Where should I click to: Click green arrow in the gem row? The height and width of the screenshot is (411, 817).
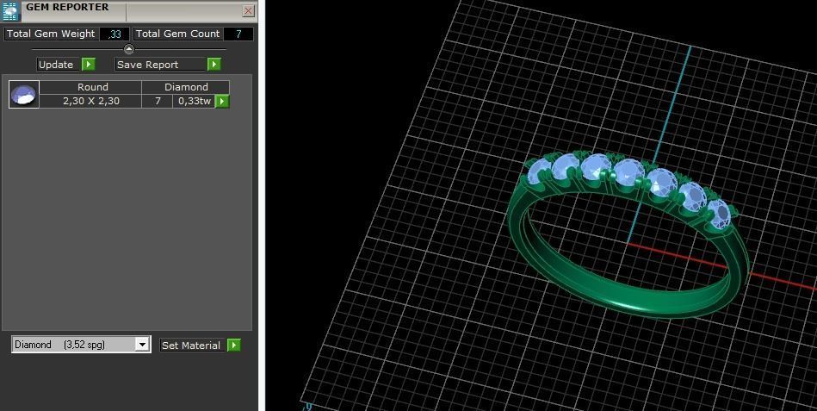pyautogui.click(x=222, y=101)
